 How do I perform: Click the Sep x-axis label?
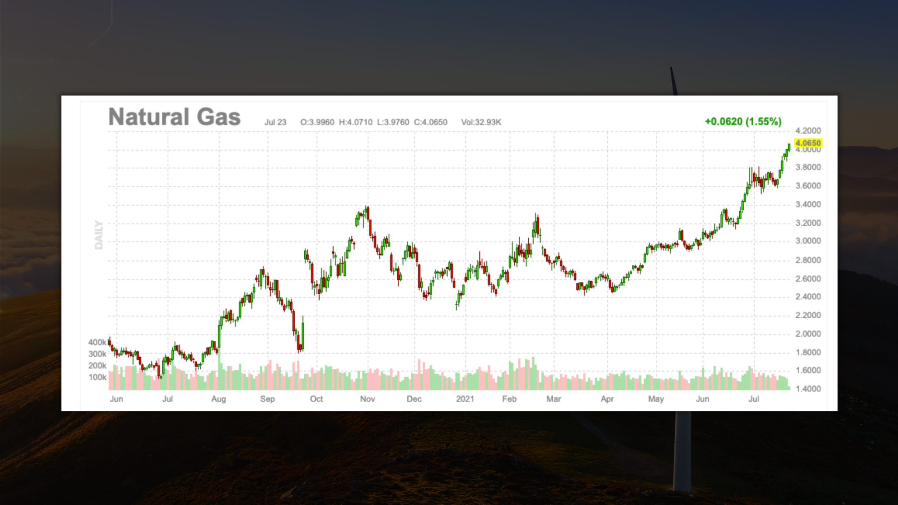(267, 399)
